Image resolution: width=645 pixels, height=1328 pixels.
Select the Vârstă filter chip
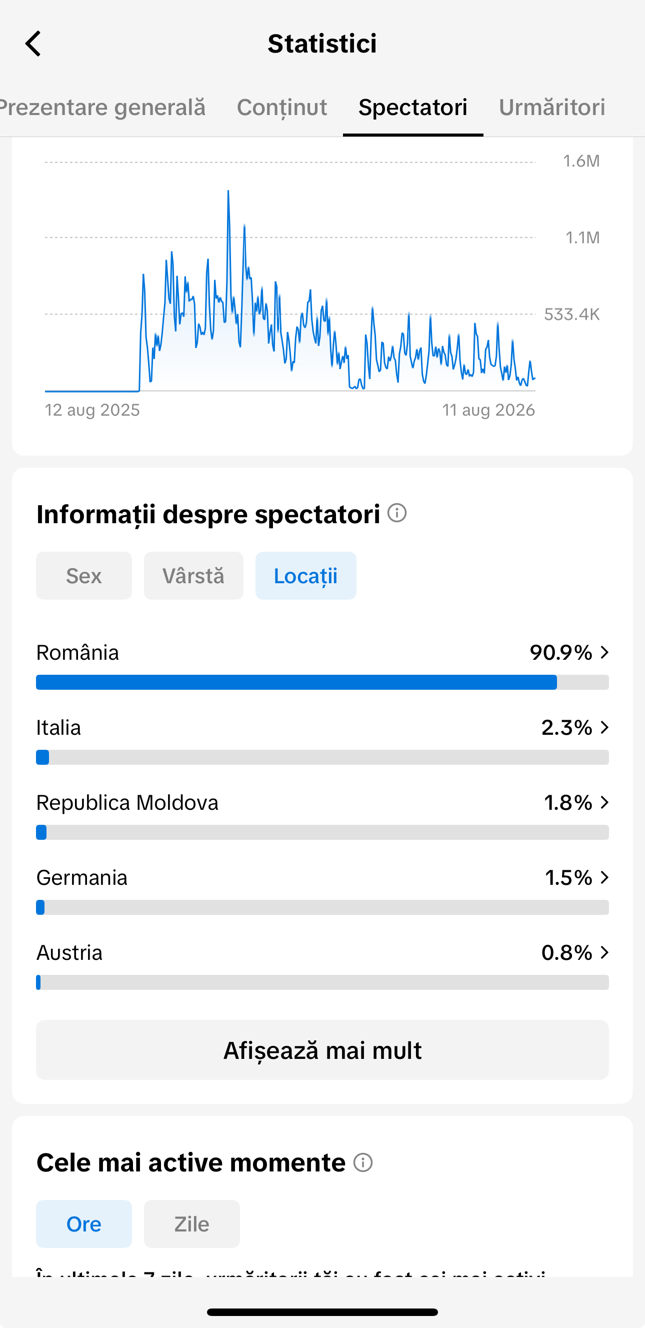pyautogui.click(x=193, y=576)
